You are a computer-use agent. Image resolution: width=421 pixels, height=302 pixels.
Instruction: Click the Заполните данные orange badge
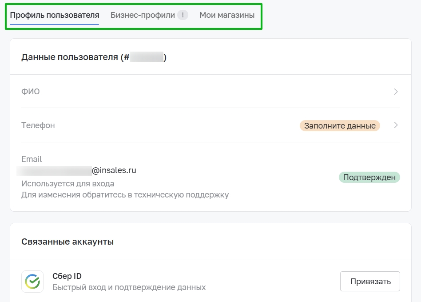pyautogui.click(x=340, y=126)
